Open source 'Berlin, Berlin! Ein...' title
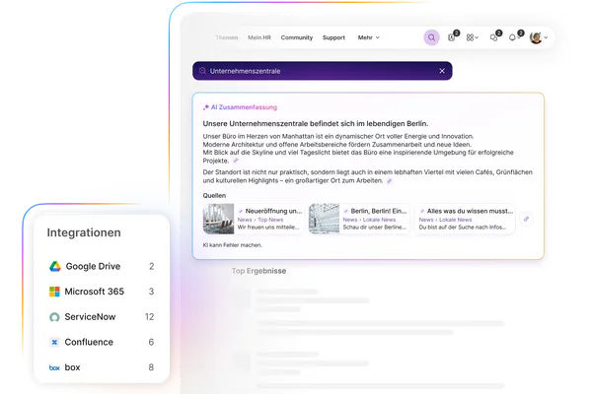592x394 pixels. tap(379, 211)
